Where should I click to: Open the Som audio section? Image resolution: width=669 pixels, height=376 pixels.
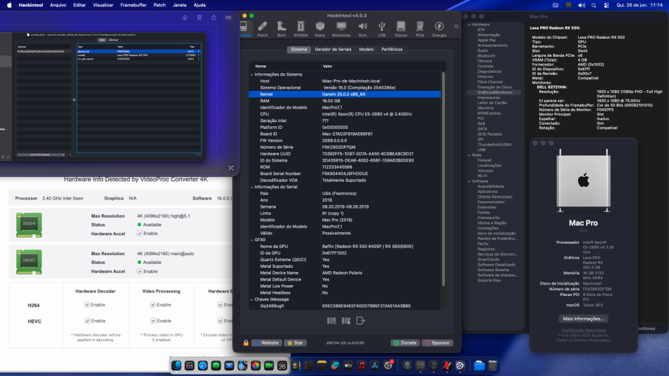362,29
